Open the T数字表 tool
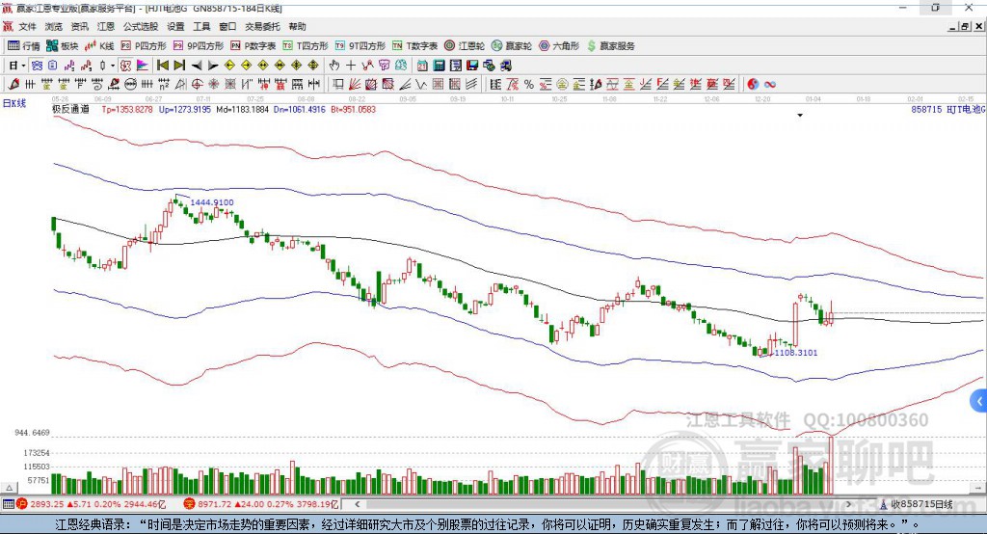This screenshot has height=534, width=987. [414, 46]
